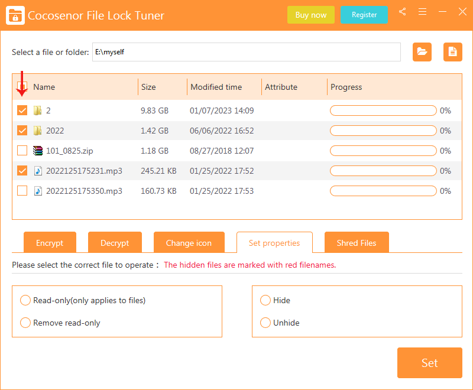Open the hamburger menu icon

click(422, 12)
